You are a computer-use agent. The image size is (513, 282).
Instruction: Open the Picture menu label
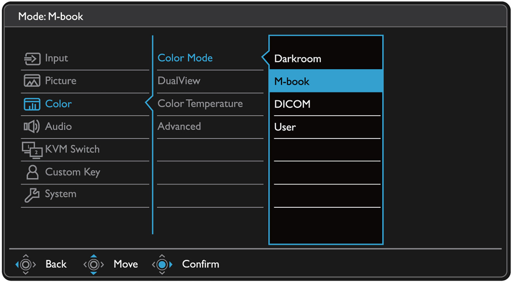pyautogui.click(x=61, y=81)
